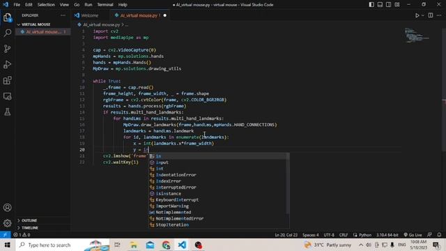Open the Windows Start menu

[x=8, y=245]
